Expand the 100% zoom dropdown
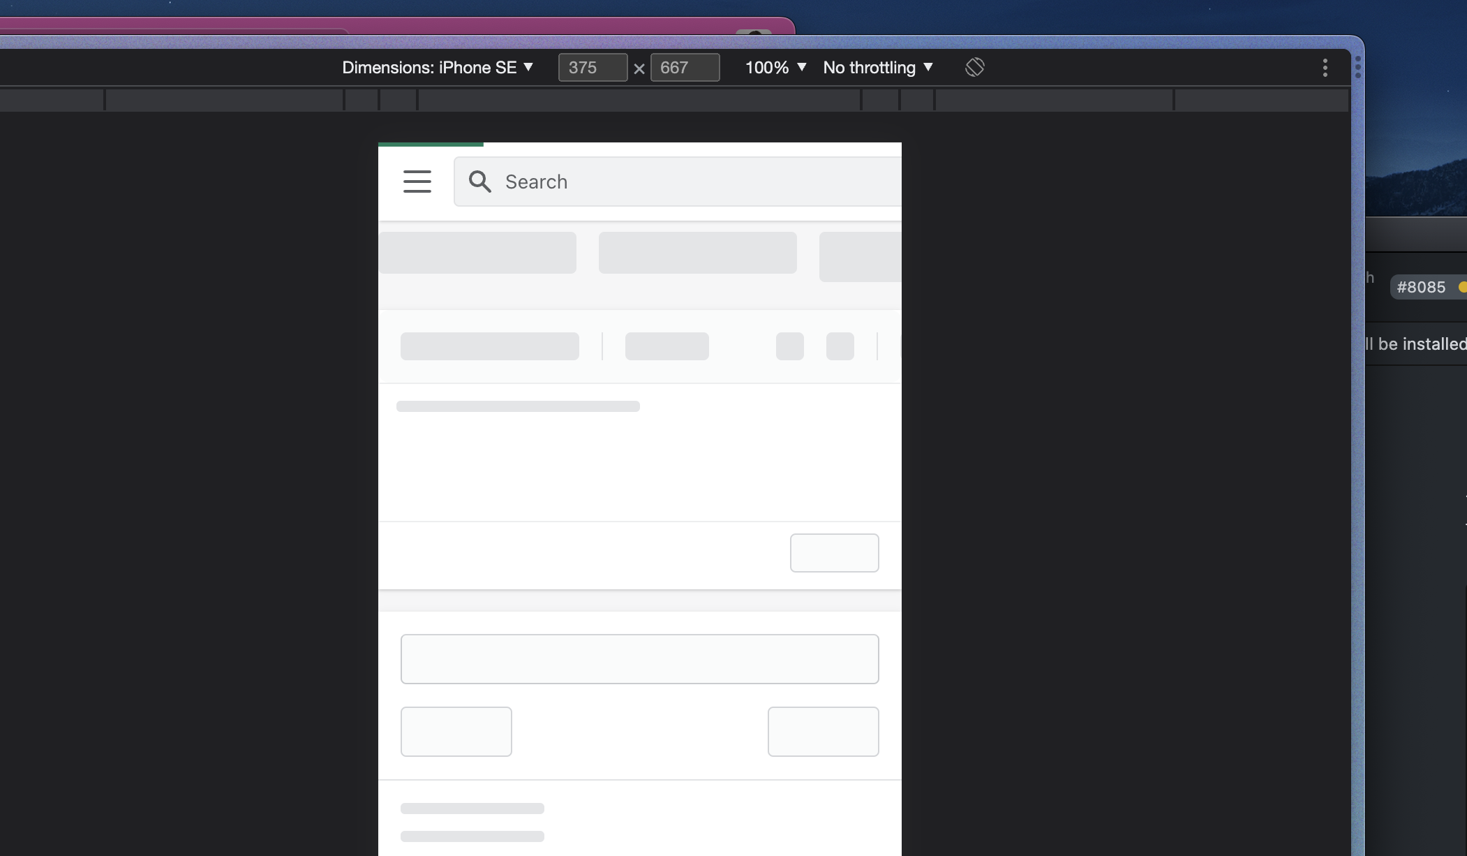The height and width of the screenshot is (856, 1467). click(775, 68)
